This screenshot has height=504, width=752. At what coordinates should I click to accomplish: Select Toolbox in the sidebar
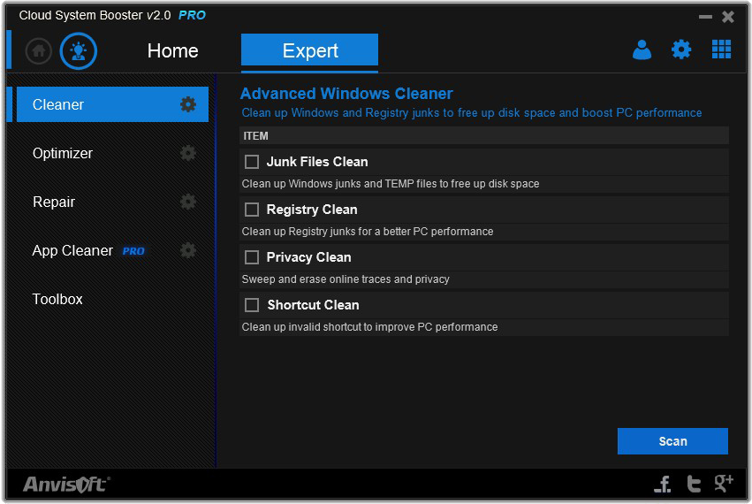[57, 299]
